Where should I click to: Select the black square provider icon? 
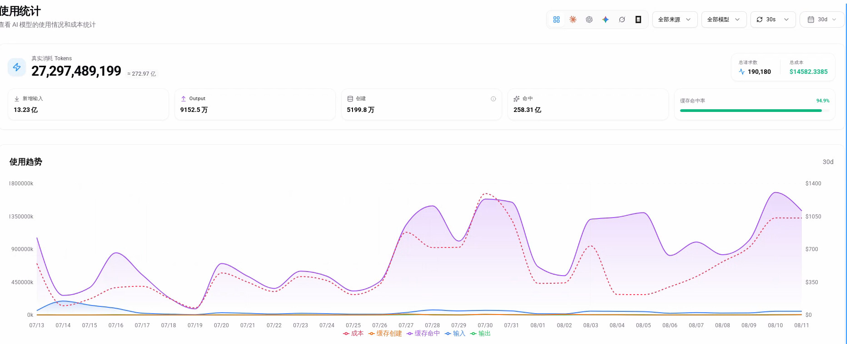638,19
